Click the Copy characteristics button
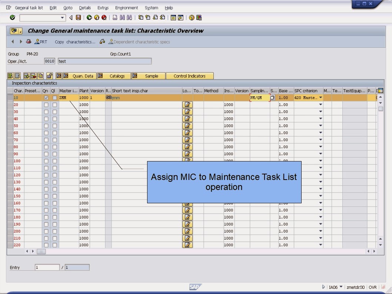 75,42
